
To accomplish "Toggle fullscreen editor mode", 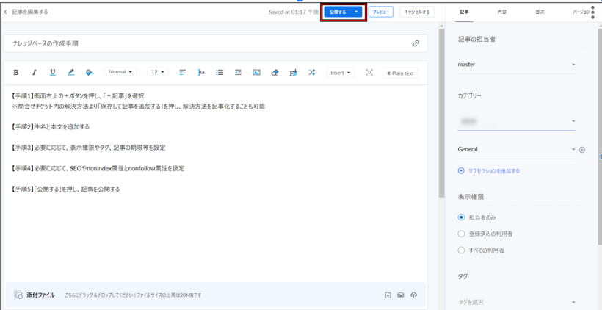I will pos(369,73).
